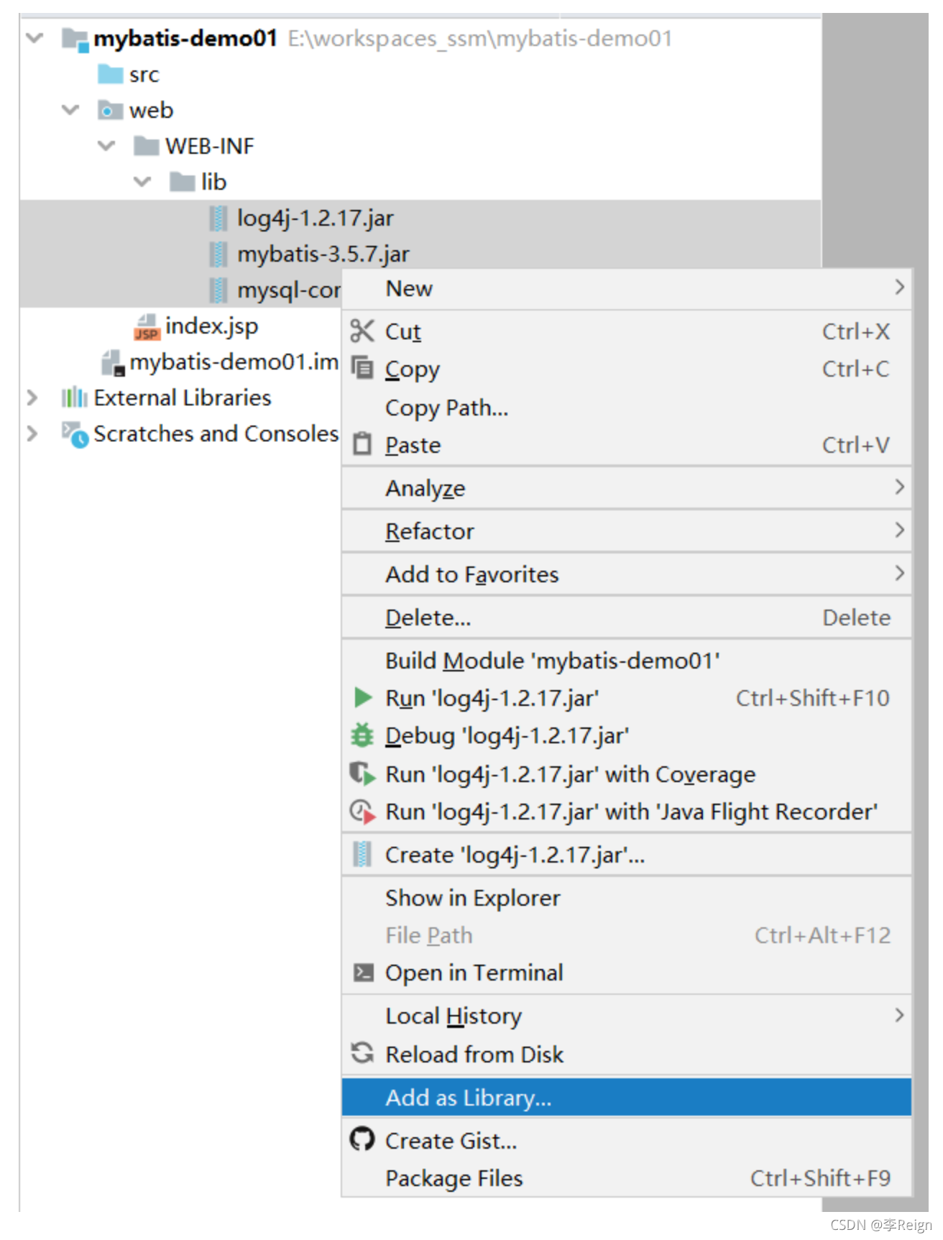Click the log4j-1.2.17.jar archive icon
Image resolution: width=943 pixels, height=1240 pixels.
point(218,218)
